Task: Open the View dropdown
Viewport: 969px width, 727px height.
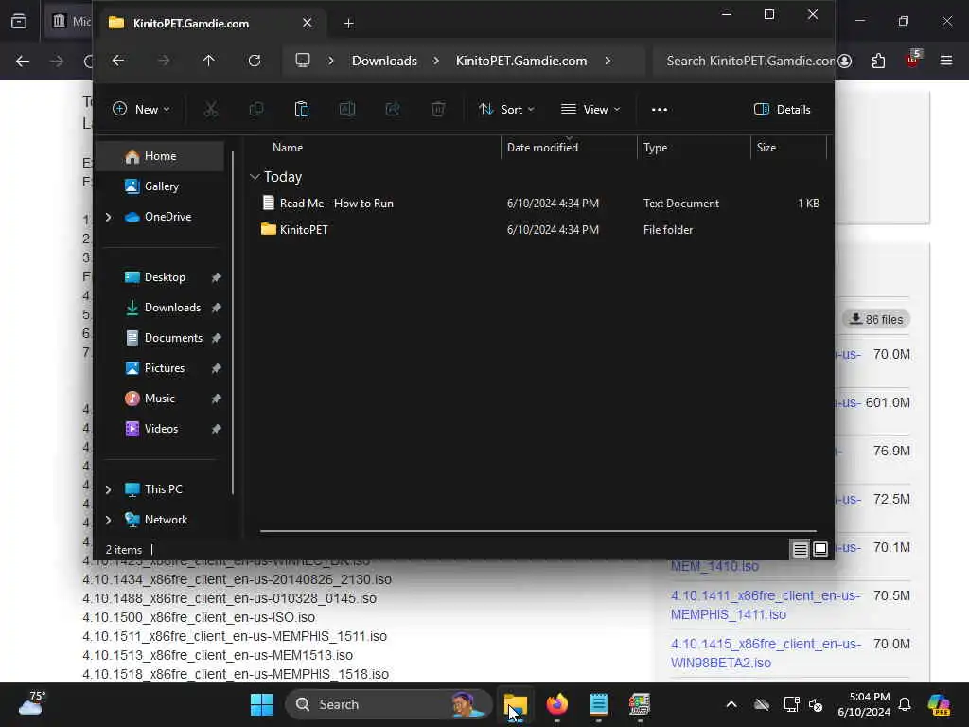Action: 590,110
